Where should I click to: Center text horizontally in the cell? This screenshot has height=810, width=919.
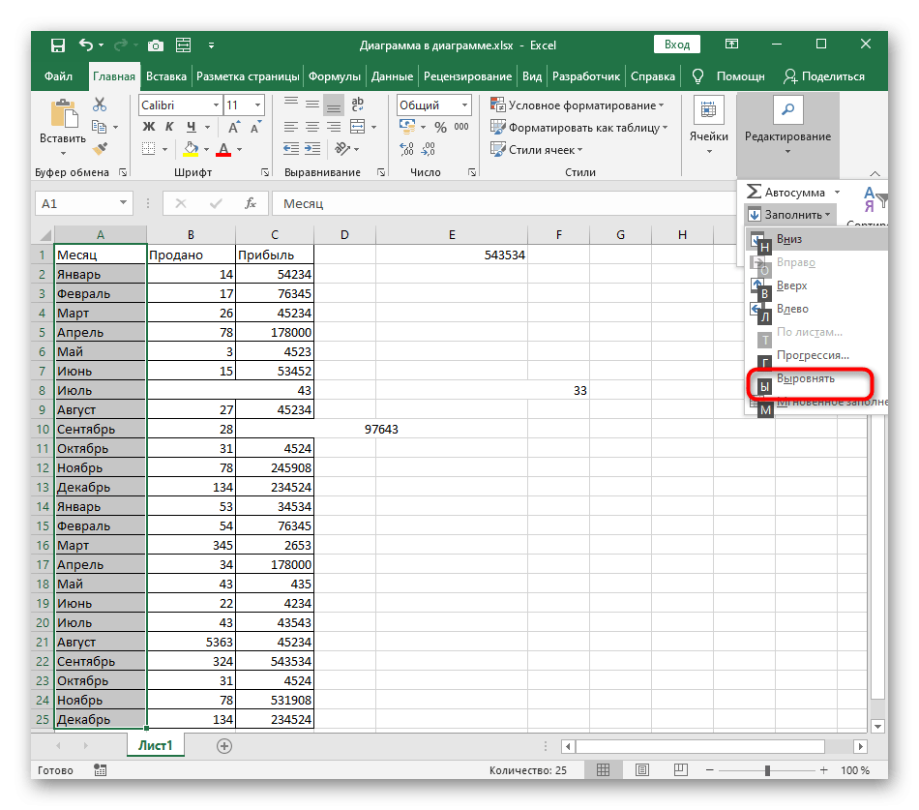click(x=312, y=127)
